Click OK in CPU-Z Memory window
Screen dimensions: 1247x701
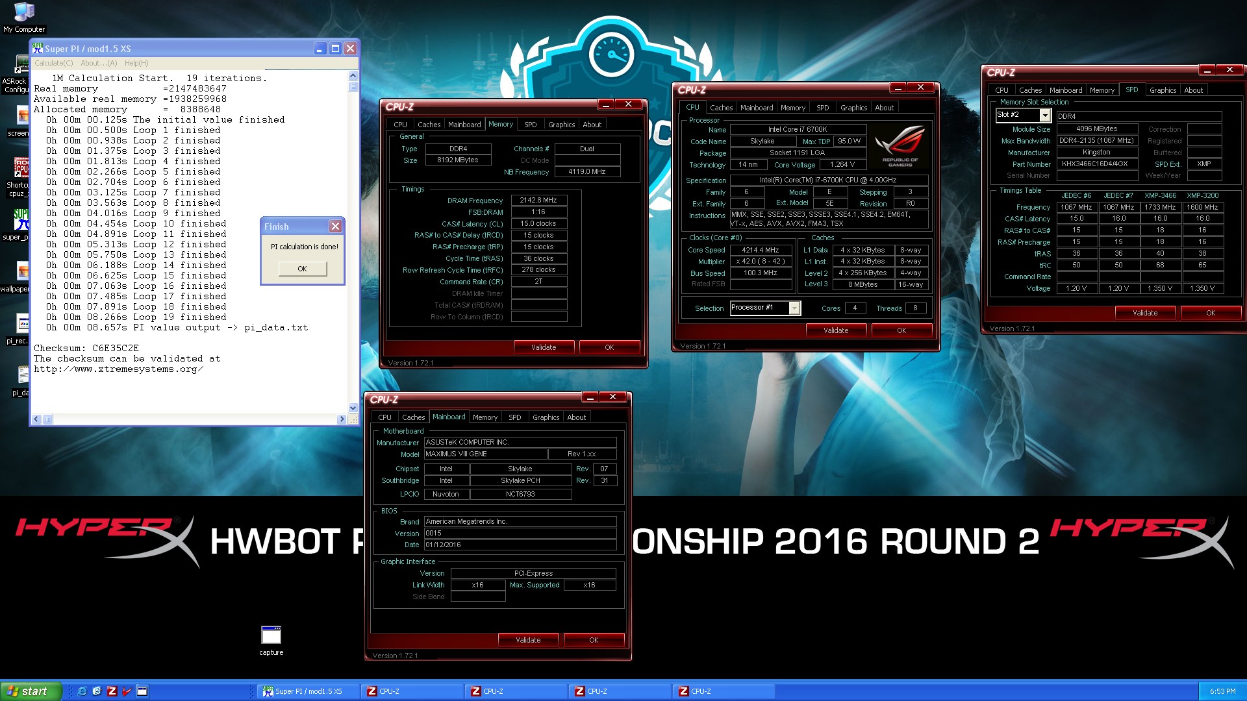click(609, 347)
